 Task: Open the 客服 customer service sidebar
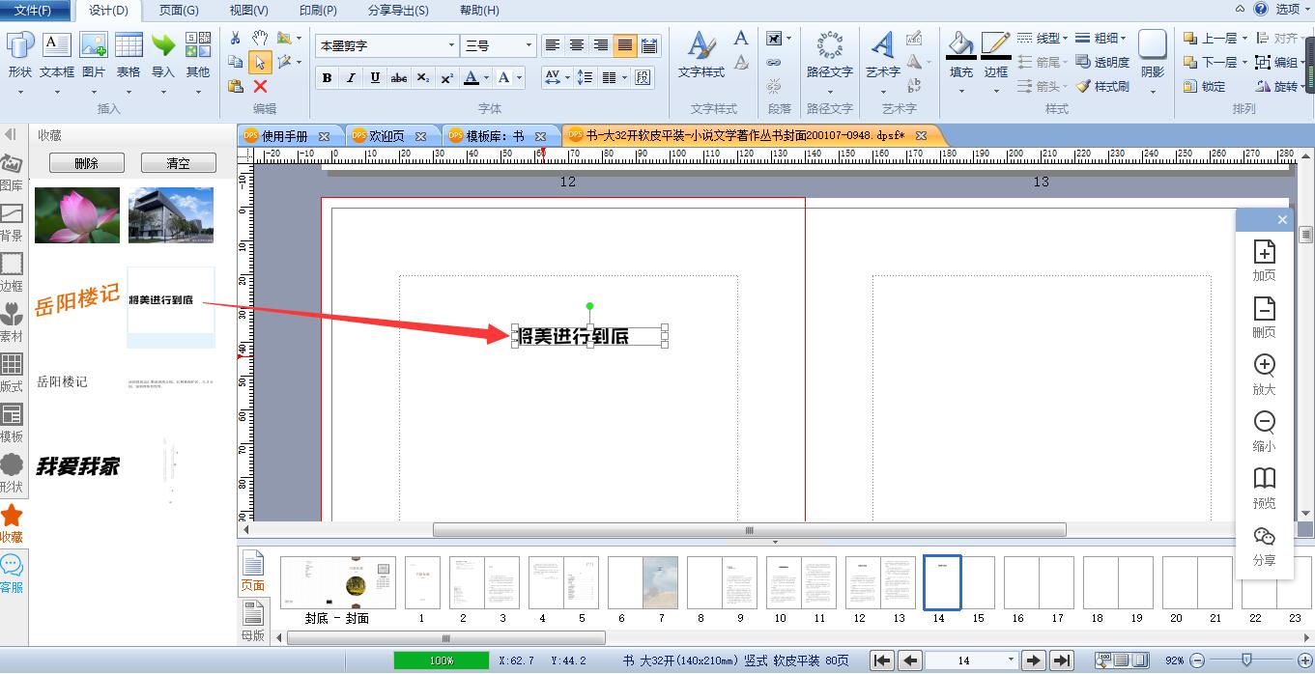tap(12, 574)
